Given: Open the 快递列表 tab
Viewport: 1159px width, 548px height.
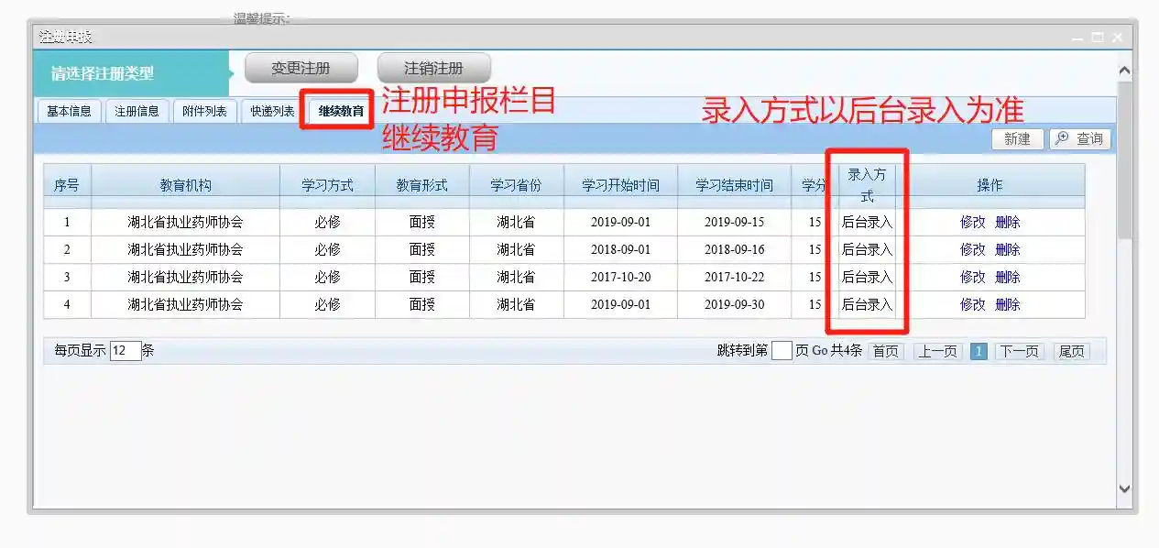Looking at the screenshot, I should pyautogui.click(x=272, y=112).
